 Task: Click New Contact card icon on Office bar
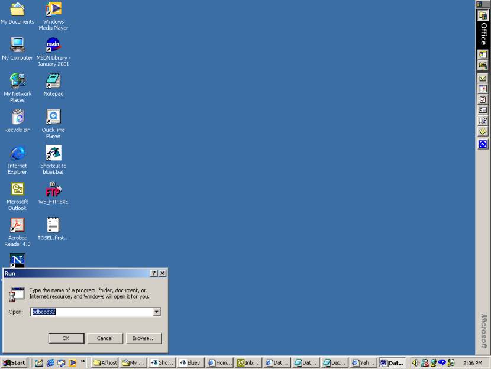(x=483, y=110)
